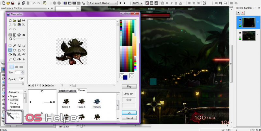The image size is (261, 131).
Task: Open the frame selector dropdown '12 - Level 1 Harbor'
Action: 116,3
